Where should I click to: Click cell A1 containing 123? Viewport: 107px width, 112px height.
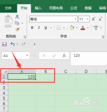[22, 77]
